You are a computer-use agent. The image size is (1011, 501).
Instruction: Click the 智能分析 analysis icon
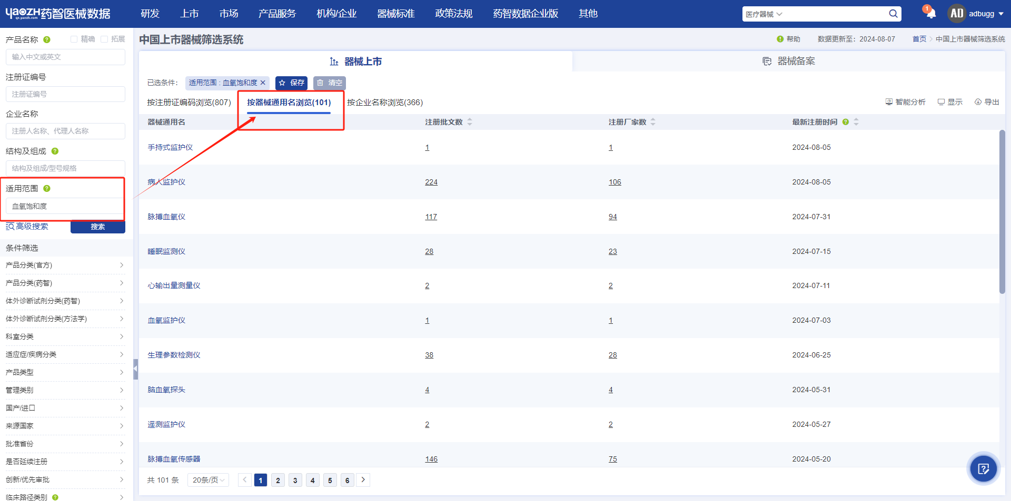[889, 102]
